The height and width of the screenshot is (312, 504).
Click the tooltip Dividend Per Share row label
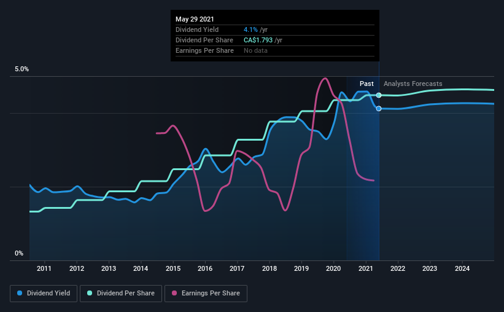tap(204, 40)
